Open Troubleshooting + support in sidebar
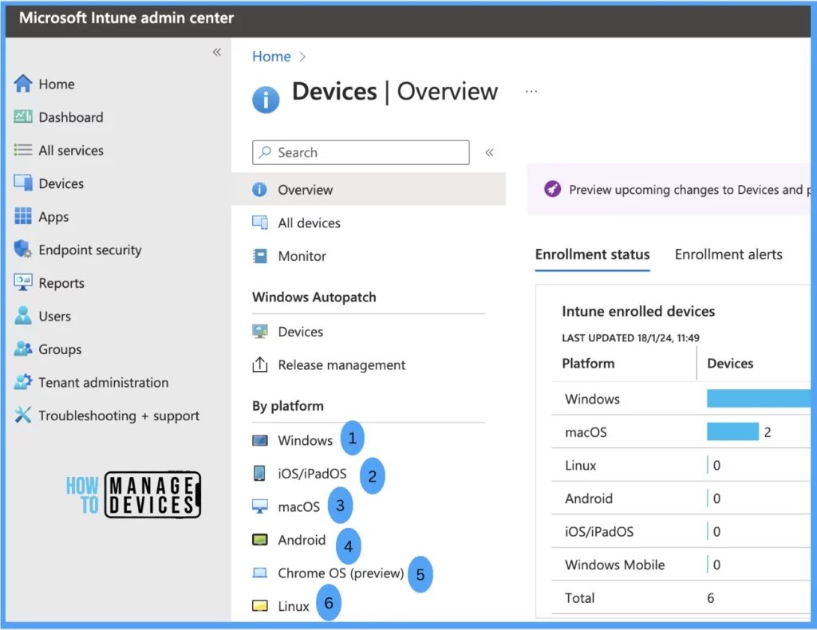817x630 pixels. (x=119, y=416)
